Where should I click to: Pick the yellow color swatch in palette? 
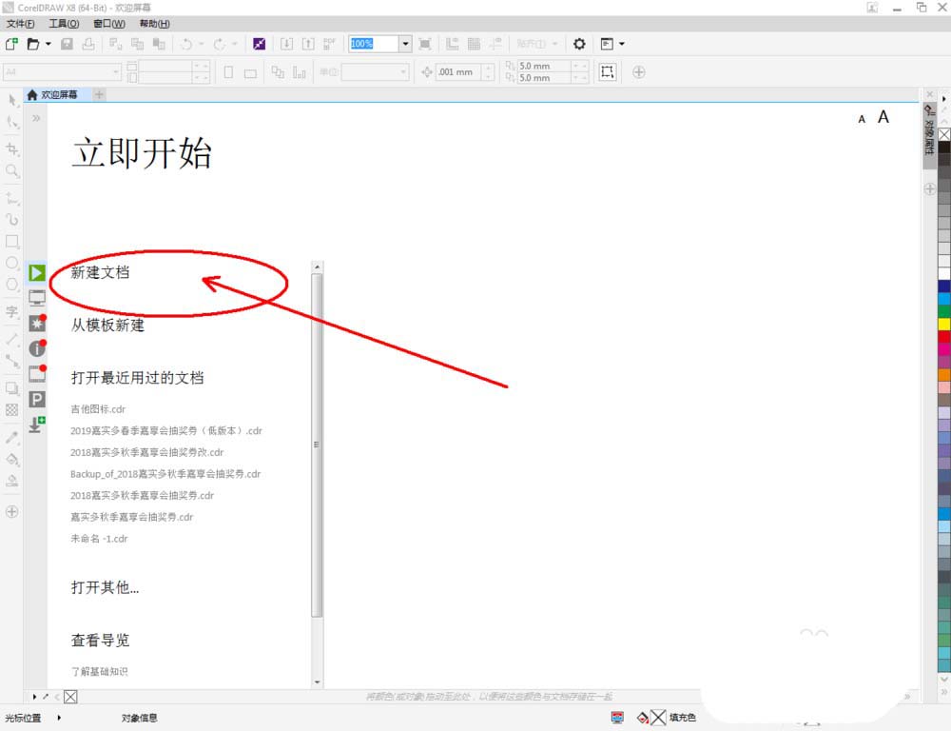coord(944,324)
